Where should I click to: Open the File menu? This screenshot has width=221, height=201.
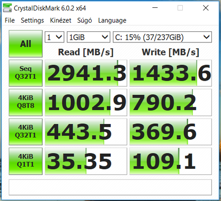point(10,20)
